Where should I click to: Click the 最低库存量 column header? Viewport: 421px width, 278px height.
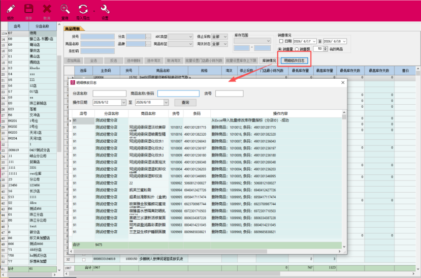tap(301, 70)
